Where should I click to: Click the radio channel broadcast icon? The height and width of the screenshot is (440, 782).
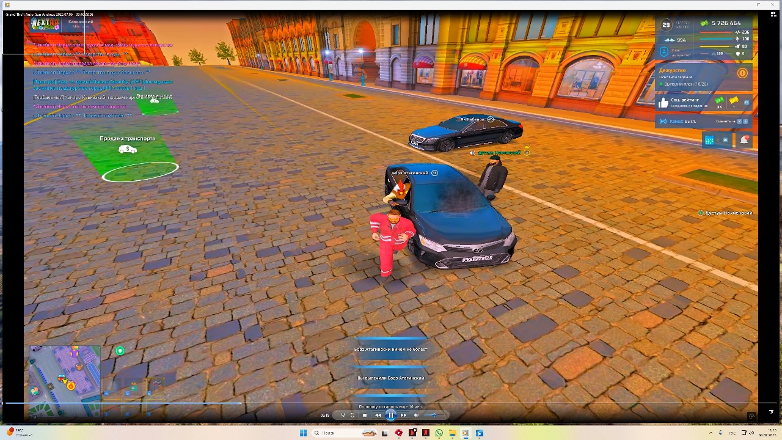click(x=664, y=121)
